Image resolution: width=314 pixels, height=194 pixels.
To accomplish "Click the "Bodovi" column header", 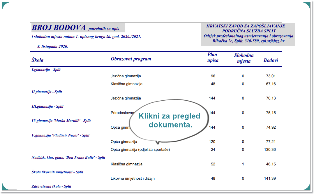I will [271, 60].
